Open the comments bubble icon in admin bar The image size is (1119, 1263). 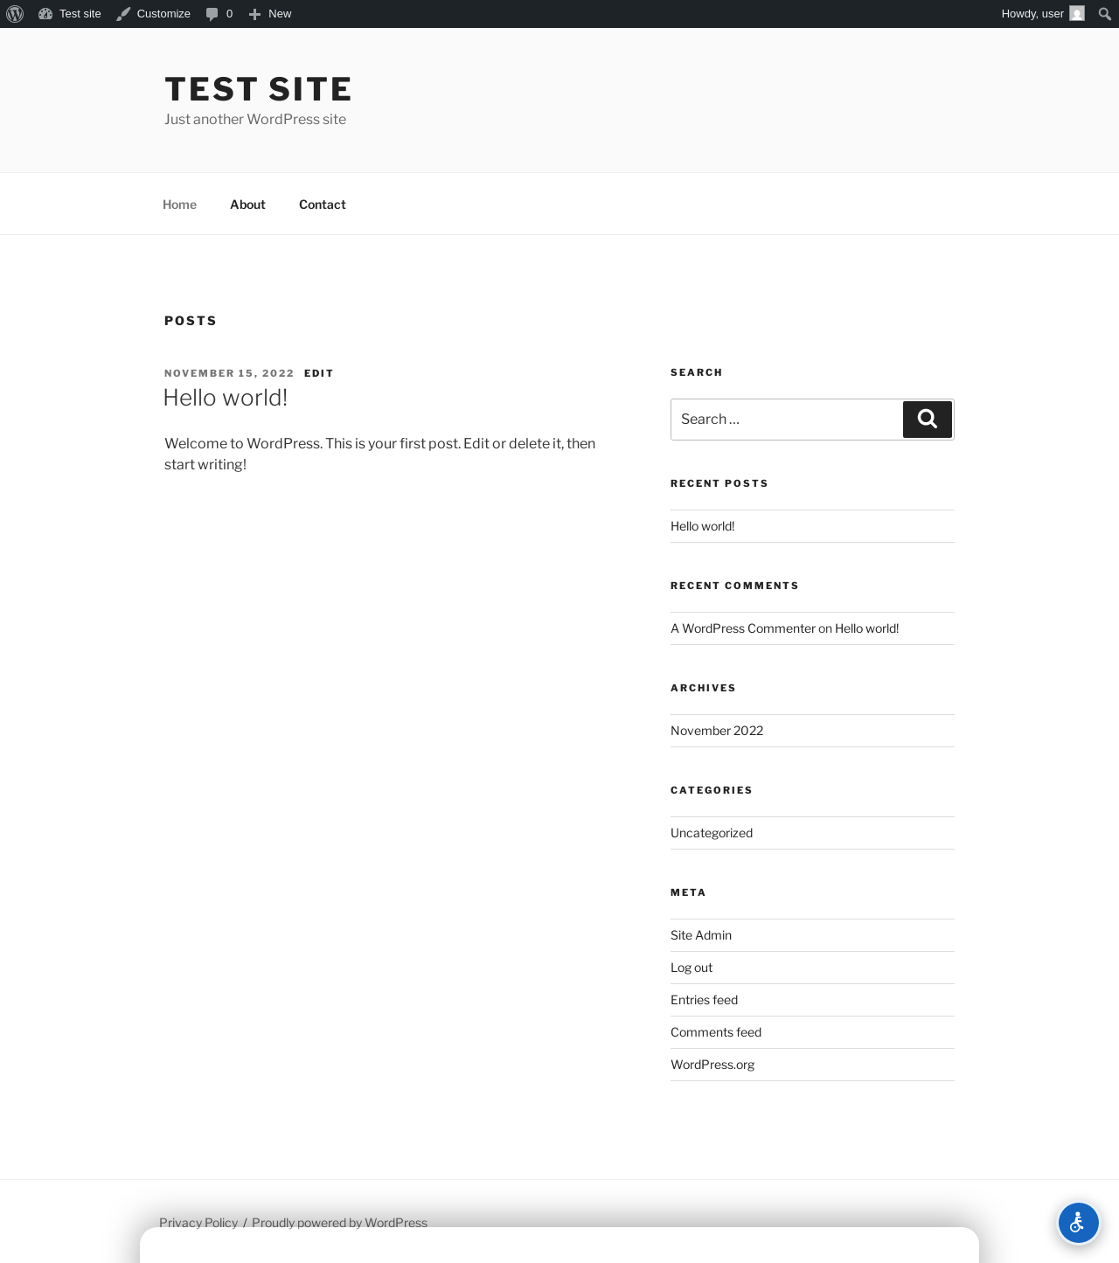click(212, 14)
